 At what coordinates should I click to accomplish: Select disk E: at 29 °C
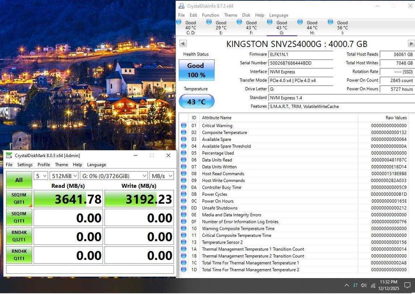[x=221, y=27]
